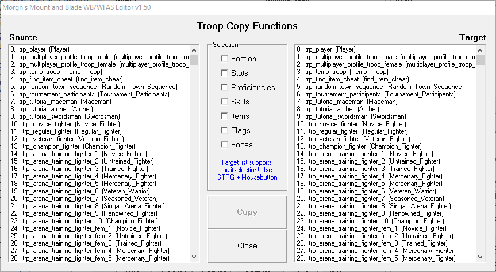Image resolution: width=496 pixels, height=272 pixels.
Task: Click Target list scroll down arrow
Action: pos(480,257)
